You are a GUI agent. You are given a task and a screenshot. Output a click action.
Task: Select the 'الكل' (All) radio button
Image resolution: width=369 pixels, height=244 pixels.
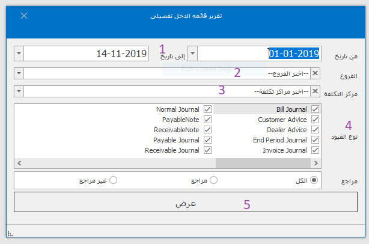click(314, 180)
